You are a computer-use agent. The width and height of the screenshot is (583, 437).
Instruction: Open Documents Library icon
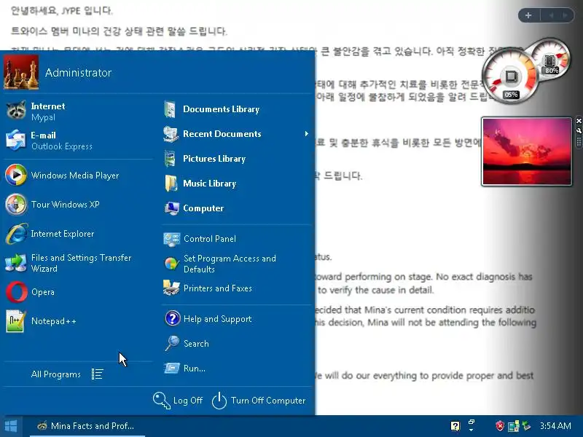[x=171, y=109]
